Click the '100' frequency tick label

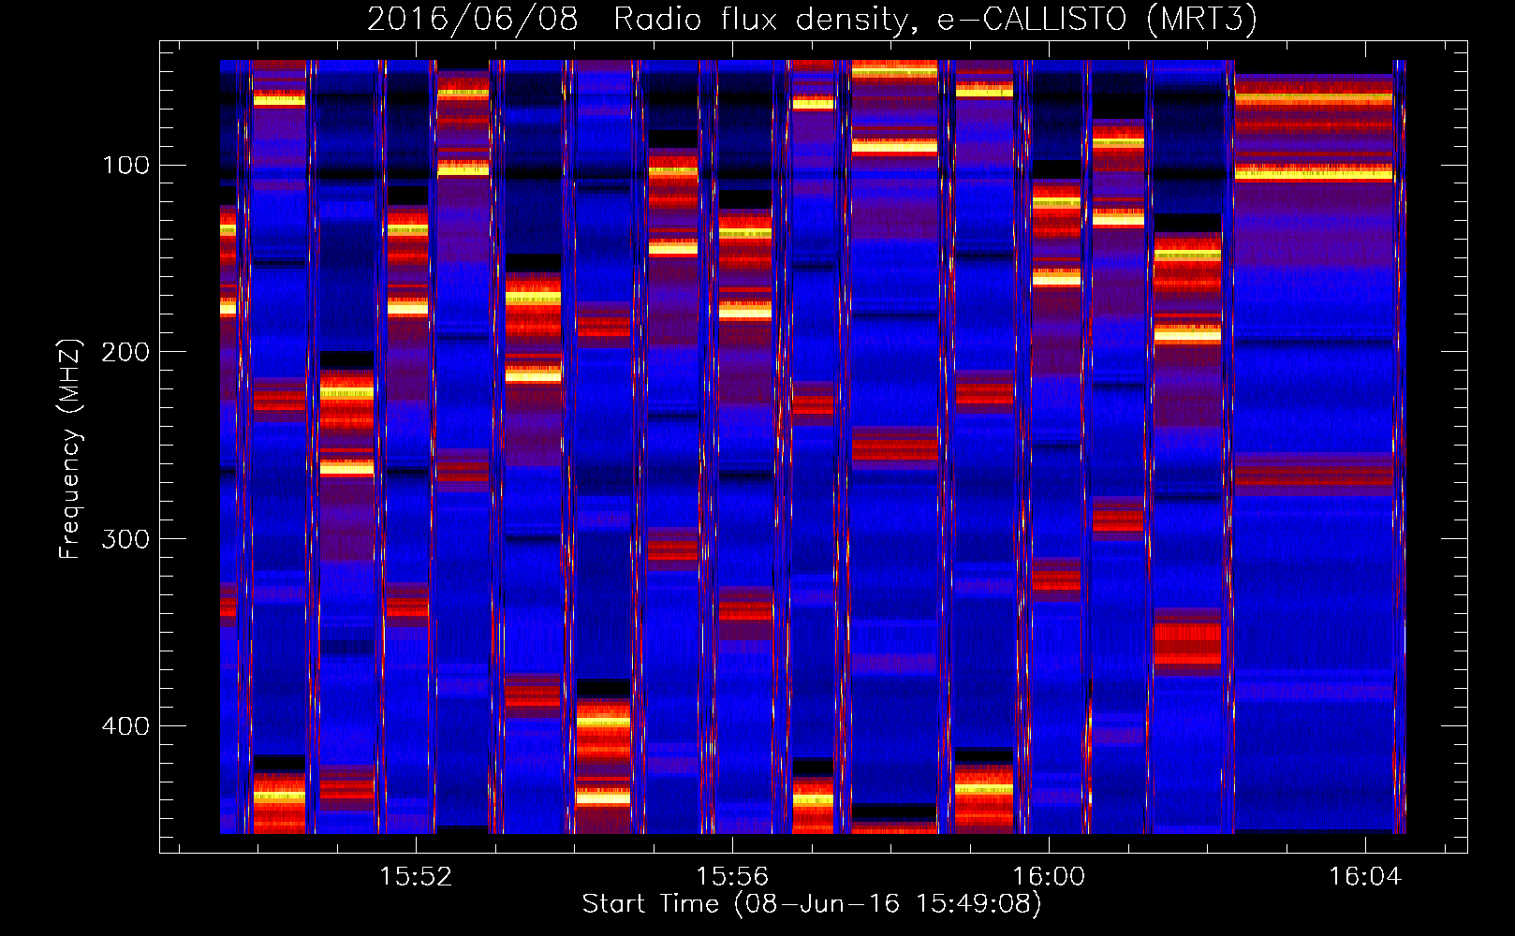[x=125, y=166]
